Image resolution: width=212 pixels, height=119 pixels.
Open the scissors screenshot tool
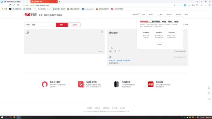click(193, 5)
